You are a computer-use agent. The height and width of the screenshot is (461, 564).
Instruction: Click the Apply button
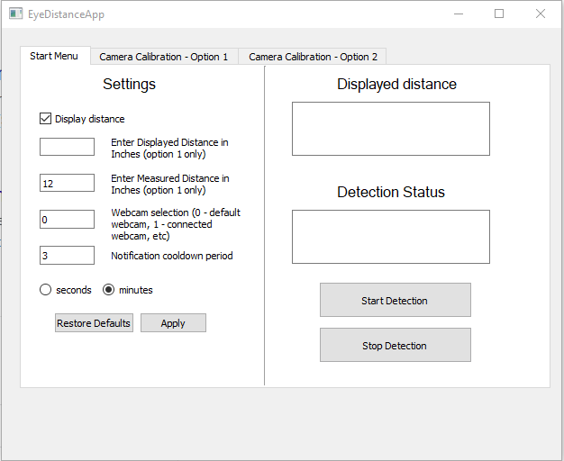pos(173,323)
